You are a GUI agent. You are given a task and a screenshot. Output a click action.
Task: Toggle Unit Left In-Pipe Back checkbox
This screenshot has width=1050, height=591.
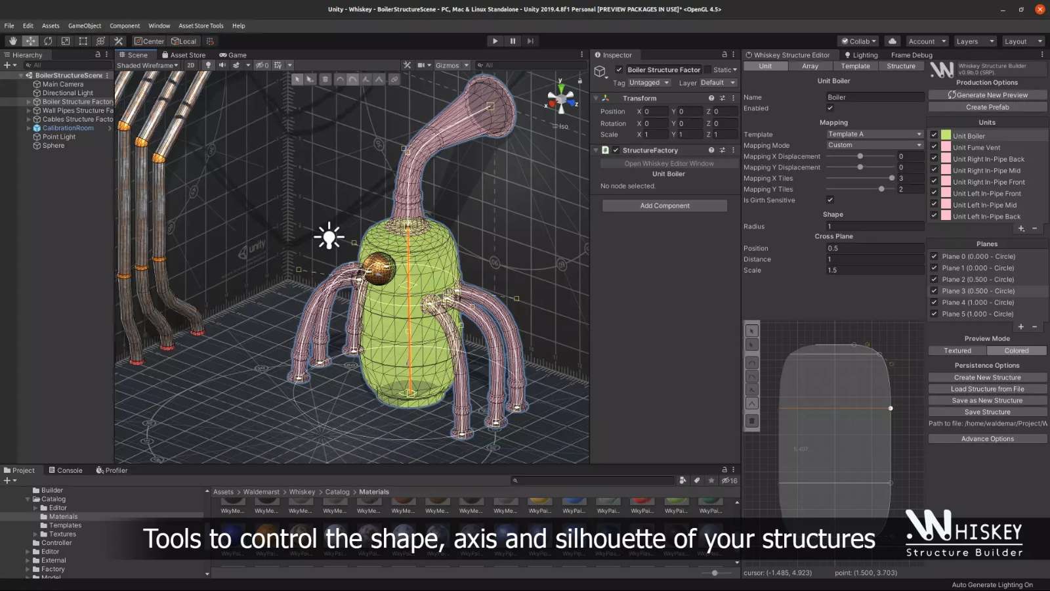tap(934, 215)
